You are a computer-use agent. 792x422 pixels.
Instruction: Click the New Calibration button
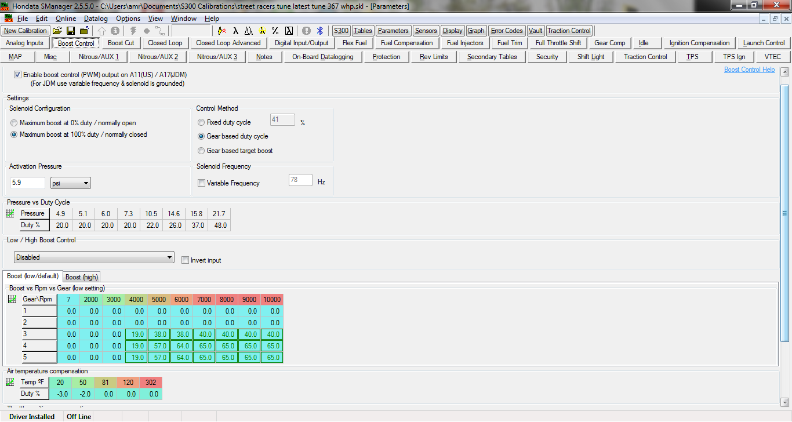point(26,31)
